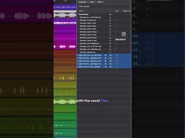
Task: Select the Vox_ADLib.wav file name
Action: tap(90, 55)
